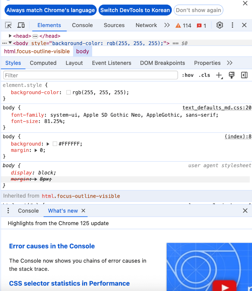Edit the font-family property value

[x=133, y=115]
